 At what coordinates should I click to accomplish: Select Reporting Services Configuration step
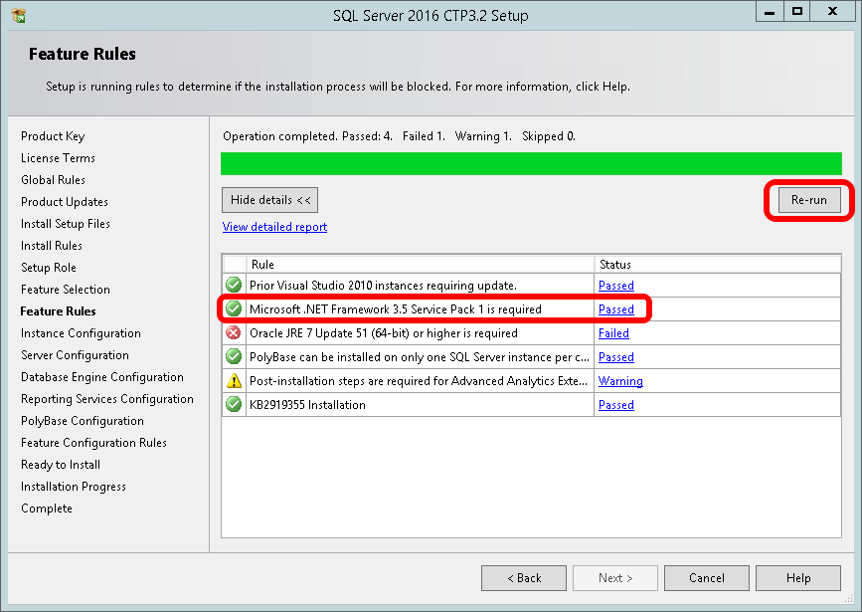click(x=107, y=399)
